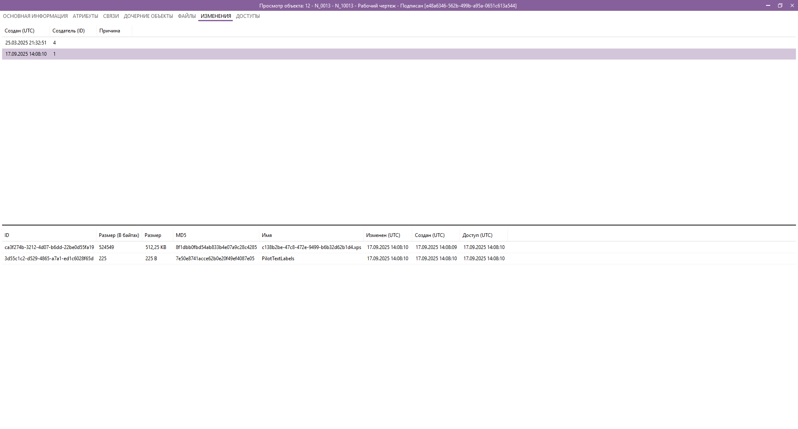Switch to the ОСНОВНАЯ ИНФОРМАЦИЯ tab
798x429 pixels.
[34, 16]
